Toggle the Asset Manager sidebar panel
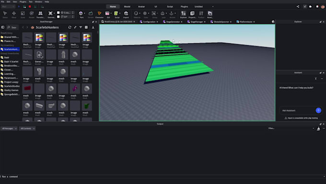326x184 pixels. pos(3,27)
